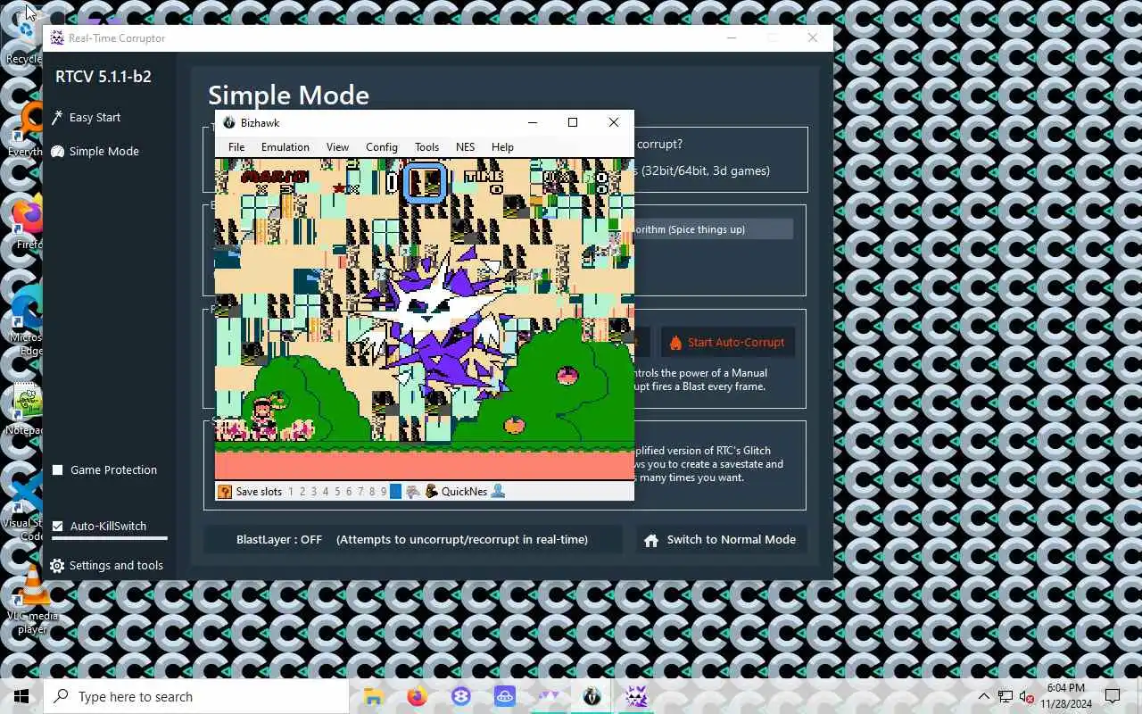Viewport: 1142px width, 714px height.
Task: Click the house icon on Switch to Normal Mode
Action: click(x=651, y=540)
